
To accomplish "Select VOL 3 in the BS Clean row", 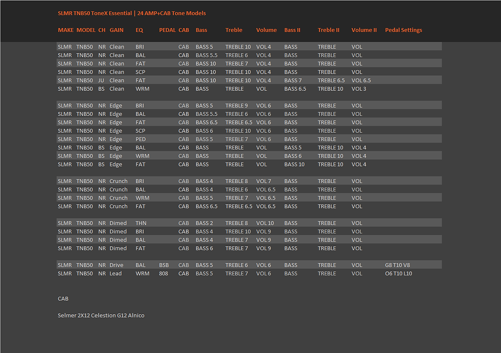I will [x=358, y=89].
